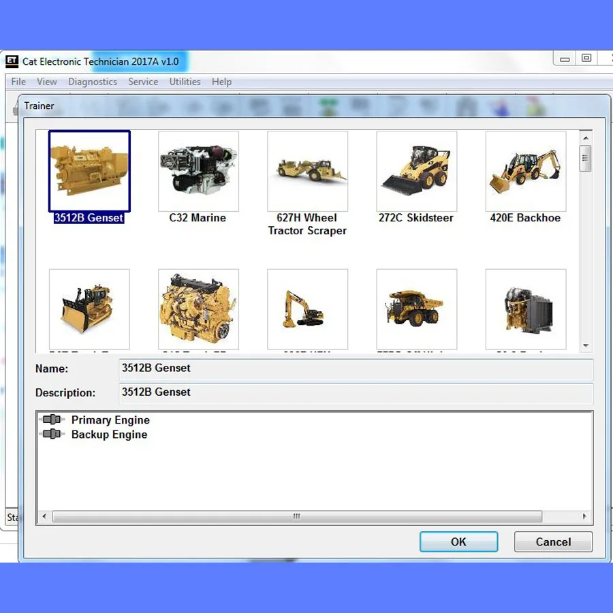Image resolution: width=613 pixels, height=613 pixels.
Task: Choose the engine with radiator thumbnail
Action: (526, 309)
